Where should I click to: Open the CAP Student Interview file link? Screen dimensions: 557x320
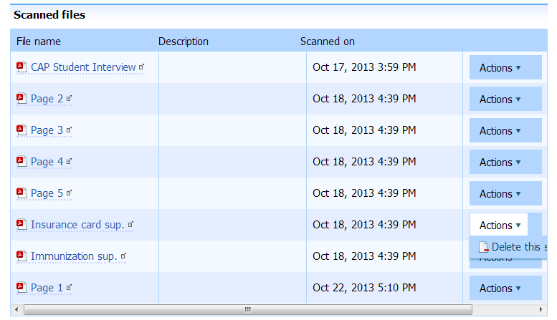tap(83, 67)
